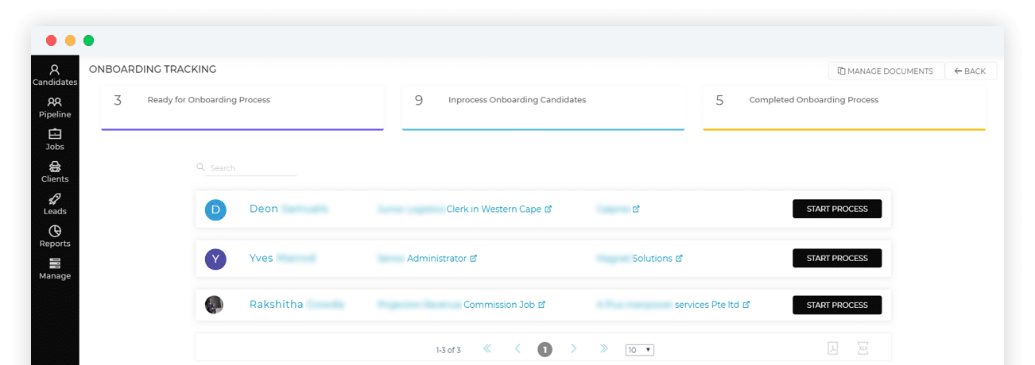The width and height of the screenshot is (1035, 365).
Task: Open the Clerk in Western Cape job link
Action: tap(494, 209)
